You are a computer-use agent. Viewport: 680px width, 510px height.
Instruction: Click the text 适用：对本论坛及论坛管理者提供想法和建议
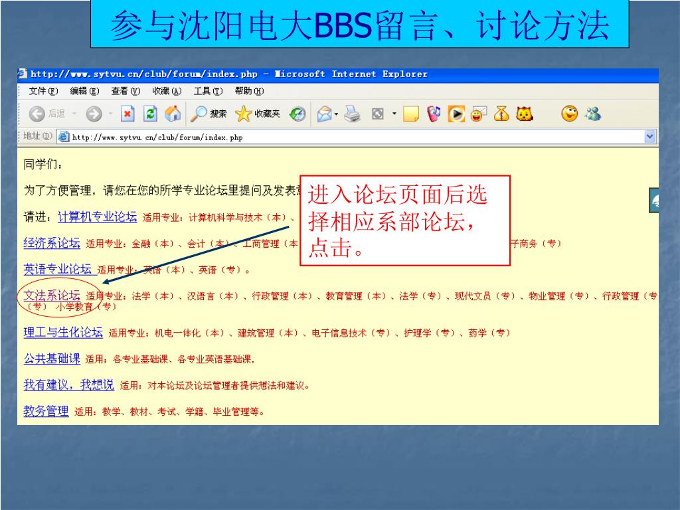pos(213,386)
